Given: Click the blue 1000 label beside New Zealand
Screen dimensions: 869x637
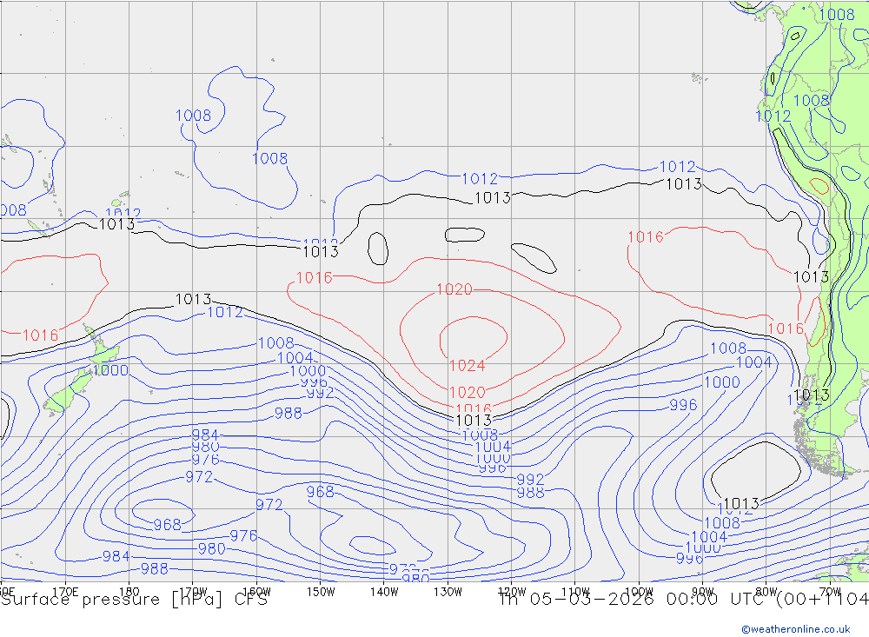Looking at the screenshot, I should click(110, 370).
